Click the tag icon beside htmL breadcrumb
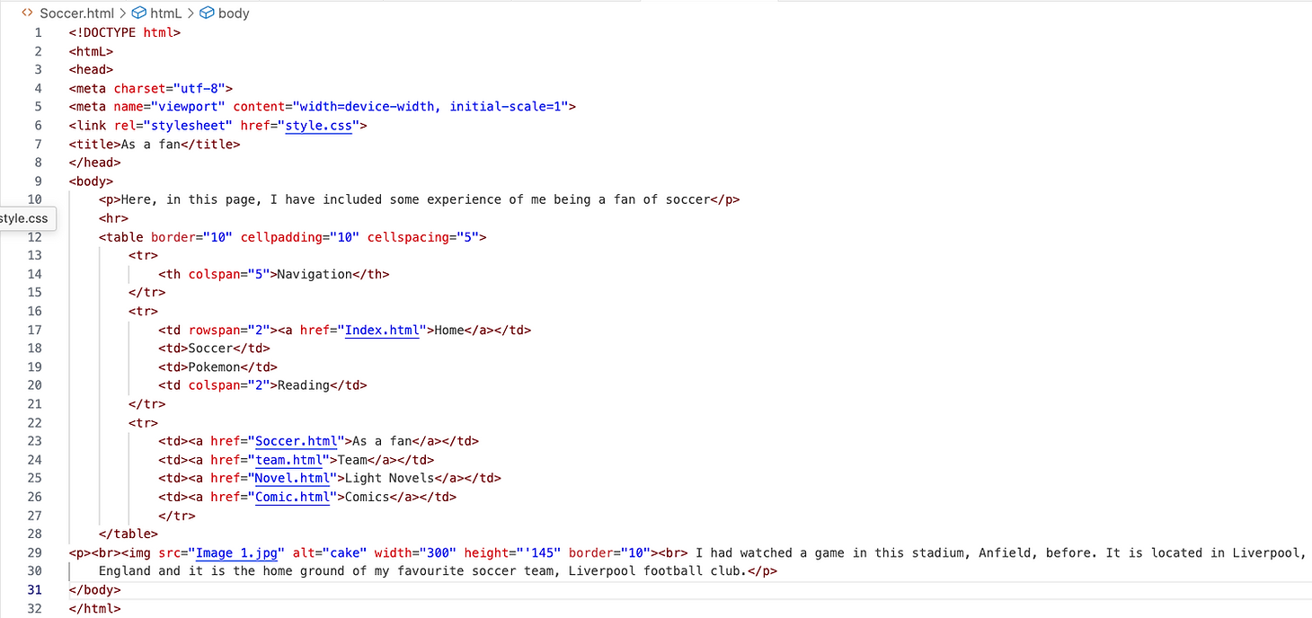 pyautogui.click(x=138, y=13)
